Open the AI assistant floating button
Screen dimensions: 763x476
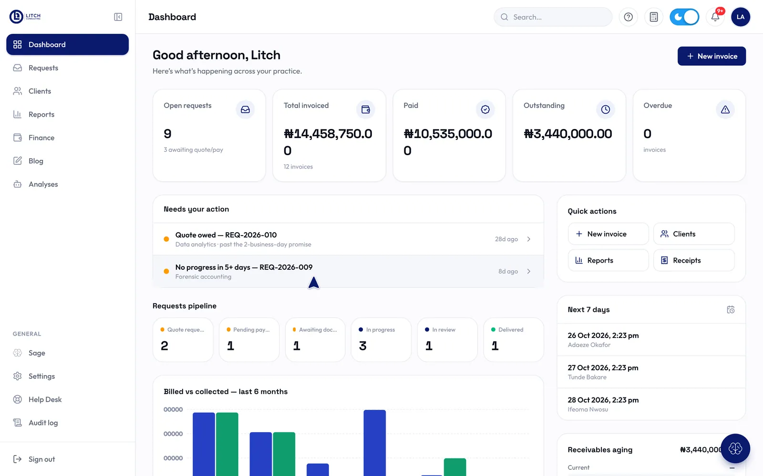point(735,448)
